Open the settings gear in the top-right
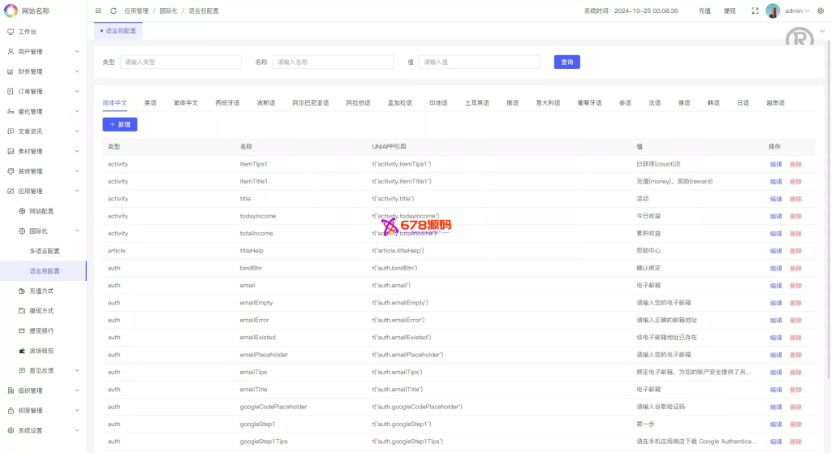 coord(820,11)
